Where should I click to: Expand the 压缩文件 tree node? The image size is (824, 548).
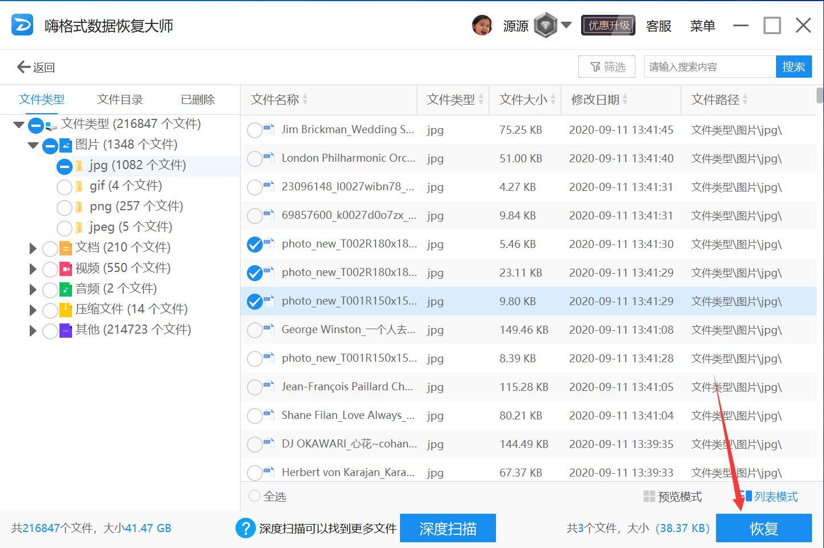33,310
